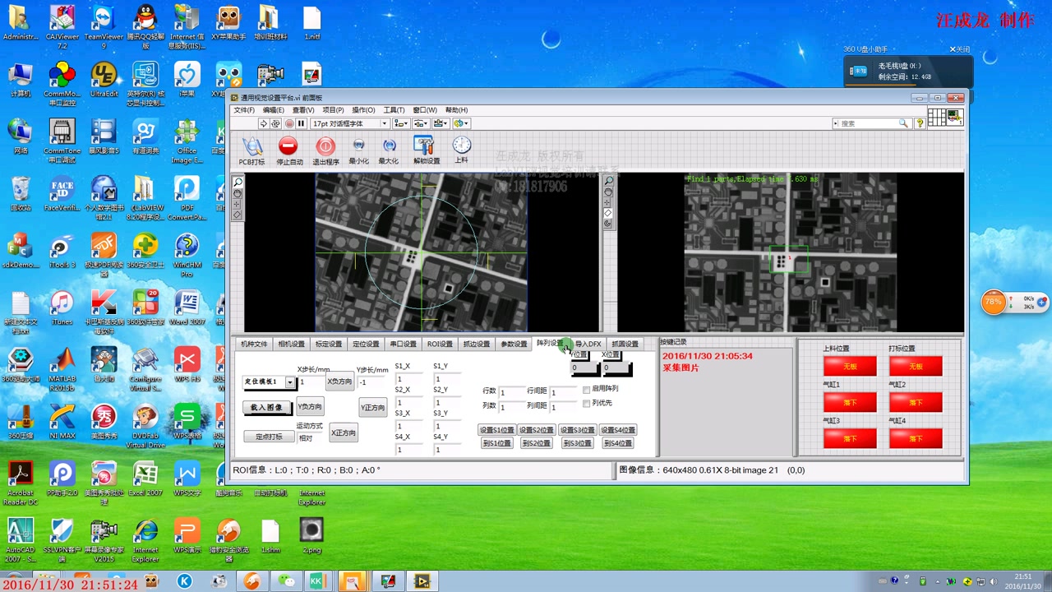Click the S1_X value field
This screenshot has height=592, width=1052.
408,379
